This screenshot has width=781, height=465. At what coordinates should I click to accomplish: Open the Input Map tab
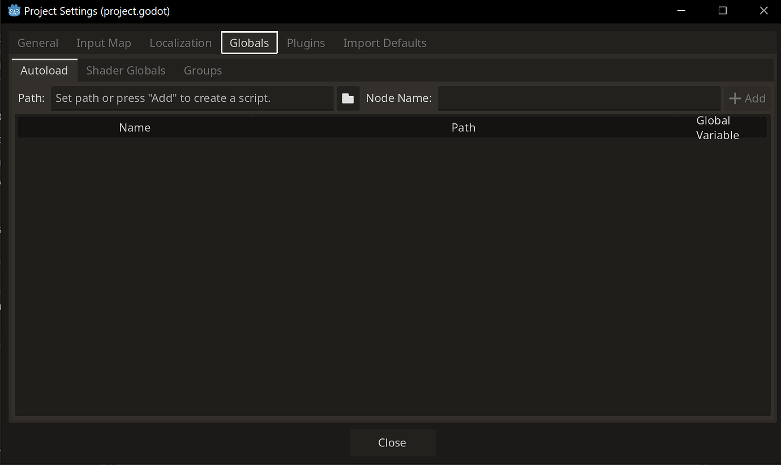coord(104,42)
